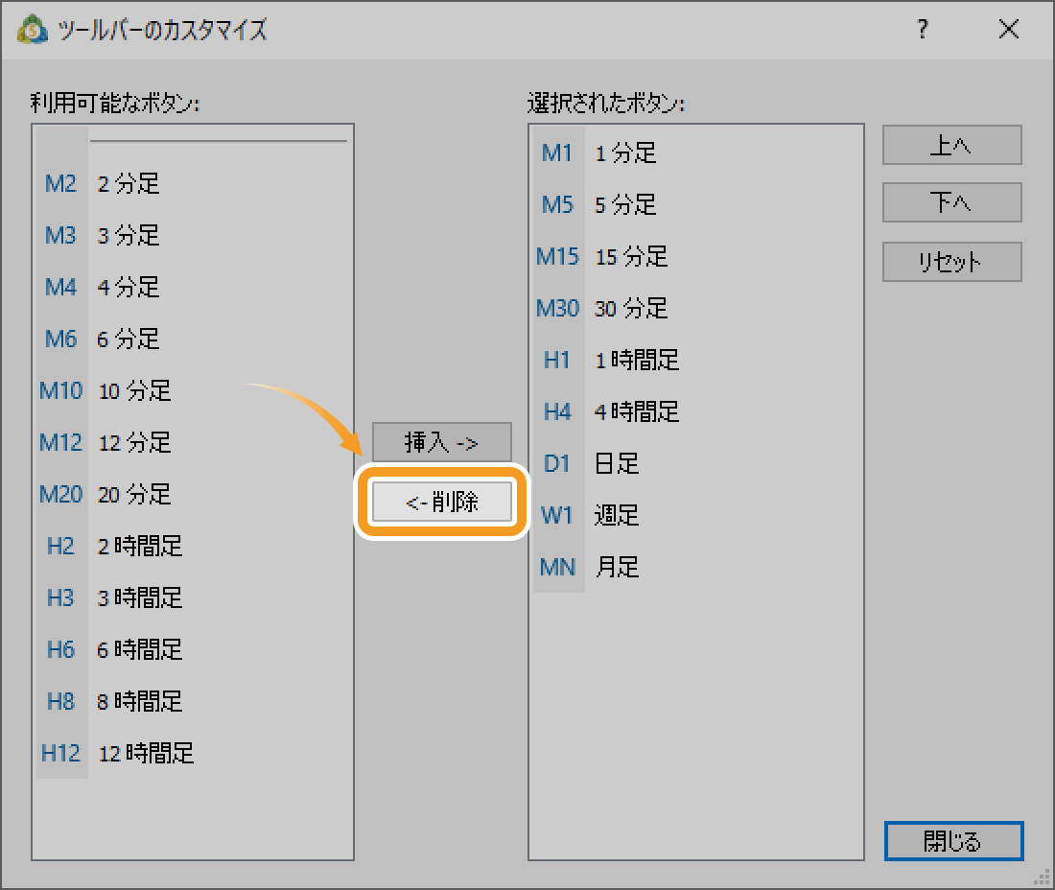1055x890 pixels.
Task: Select the '週足' row text
Action: click(617, 515)
